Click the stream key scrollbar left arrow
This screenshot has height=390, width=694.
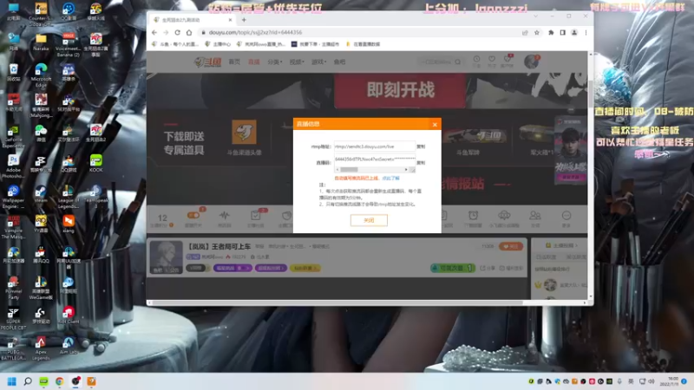click(337, 170)
